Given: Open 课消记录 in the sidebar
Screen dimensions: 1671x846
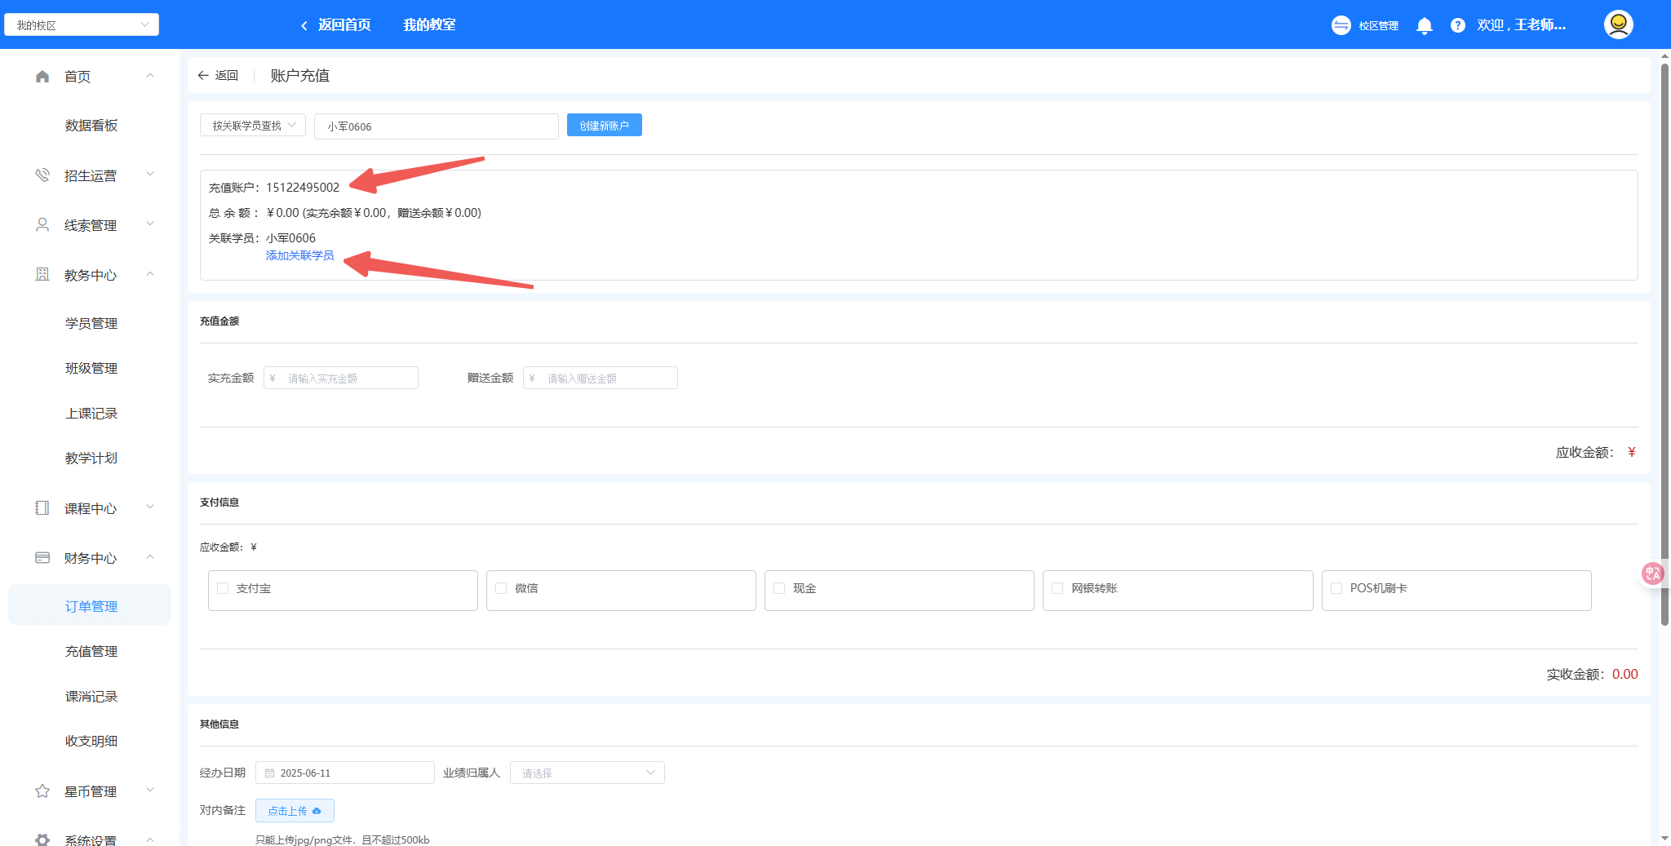Looking at the screenshot, I should click(91, 697).
